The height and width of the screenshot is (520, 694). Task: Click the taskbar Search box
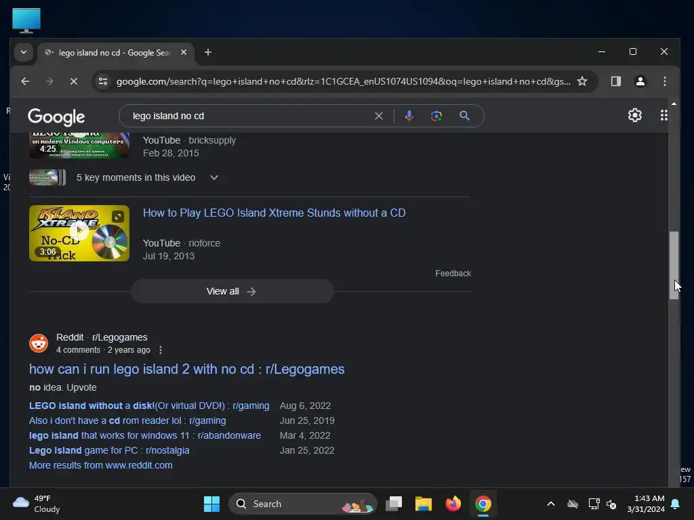click(x=303, y=504)
